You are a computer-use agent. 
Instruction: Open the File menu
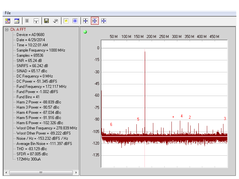tap(7, 13)
